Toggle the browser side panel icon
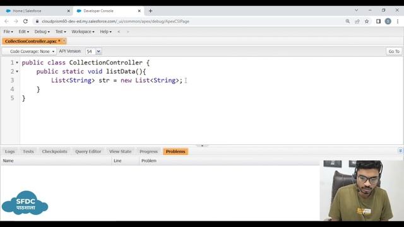This screenshot has height=227, width=404. click(x=378, y=21)
